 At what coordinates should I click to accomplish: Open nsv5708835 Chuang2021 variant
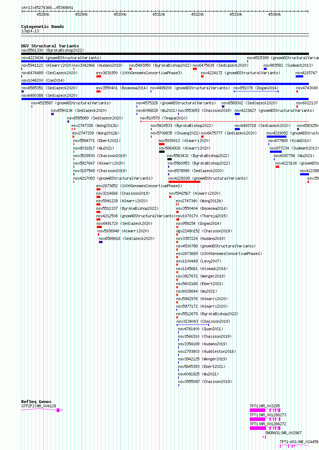(x=175, y=133)
